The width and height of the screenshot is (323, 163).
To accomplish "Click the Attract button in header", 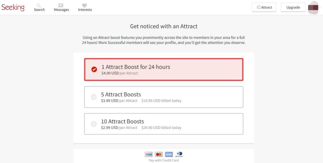I will 264,7.
